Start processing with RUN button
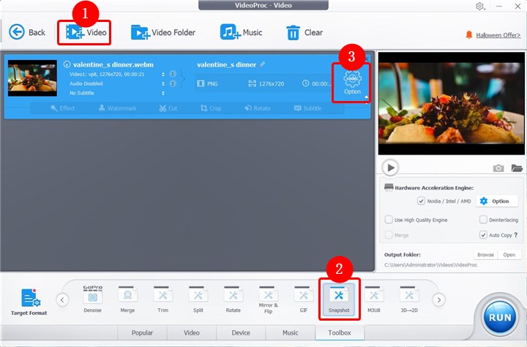527x347 pixels. click(x=500, y=318)
